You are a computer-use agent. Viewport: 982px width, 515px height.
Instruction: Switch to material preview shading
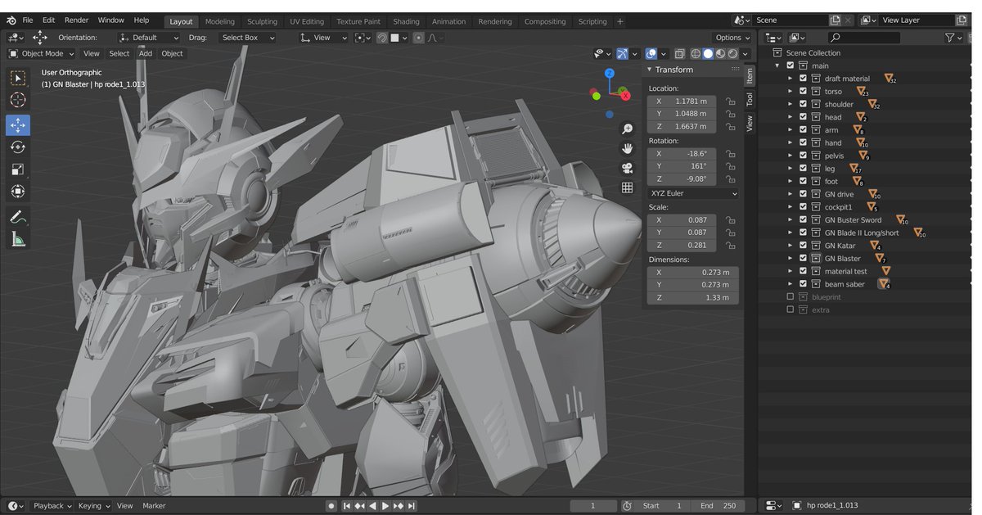(x=720, y=54)
